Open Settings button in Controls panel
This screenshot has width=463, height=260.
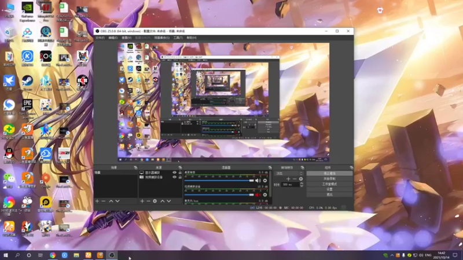click(329, 190)
